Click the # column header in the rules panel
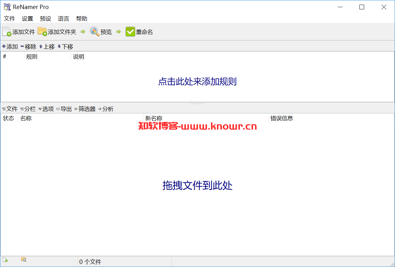Image resolution: width=395 pixels, height=267 pixels. click(12, 57)
